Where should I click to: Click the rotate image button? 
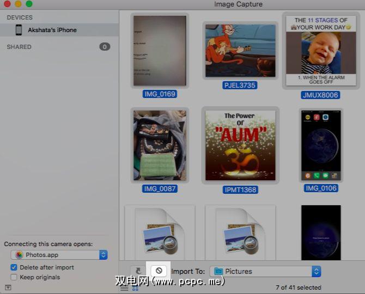(x=138, y=271)
